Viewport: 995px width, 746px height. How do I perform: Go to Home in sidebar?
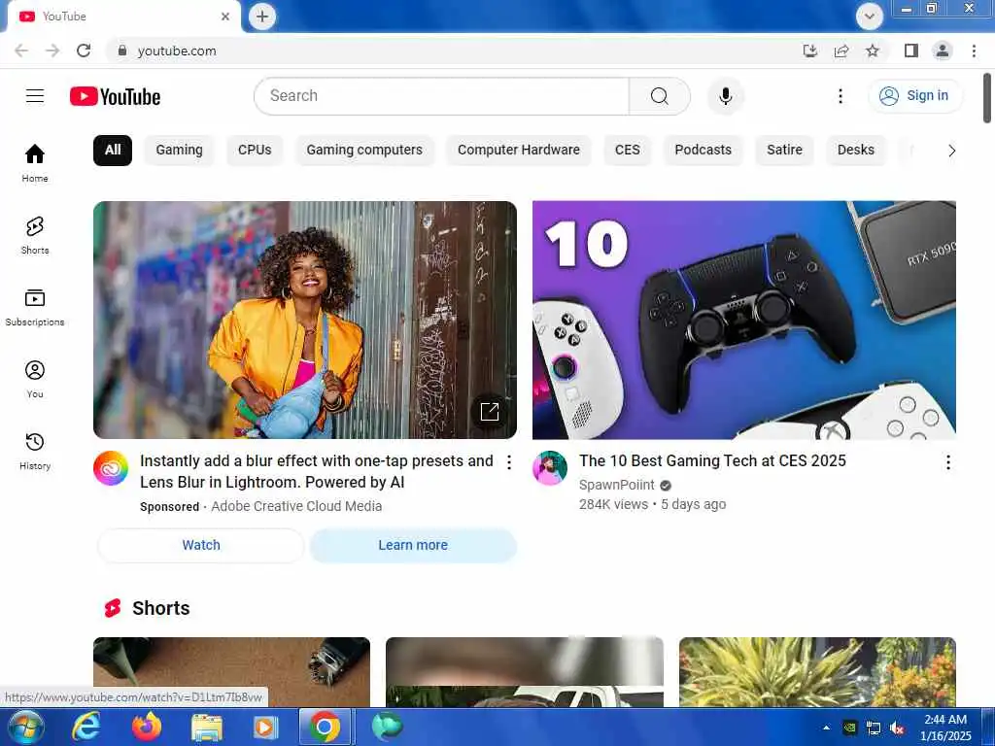[35, 163]
